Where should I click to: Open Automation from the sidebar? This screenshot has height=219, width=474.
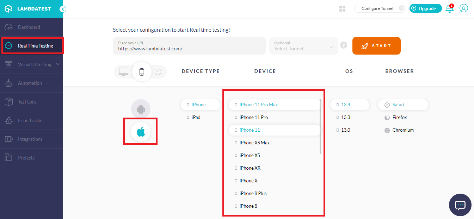point(30,83)
